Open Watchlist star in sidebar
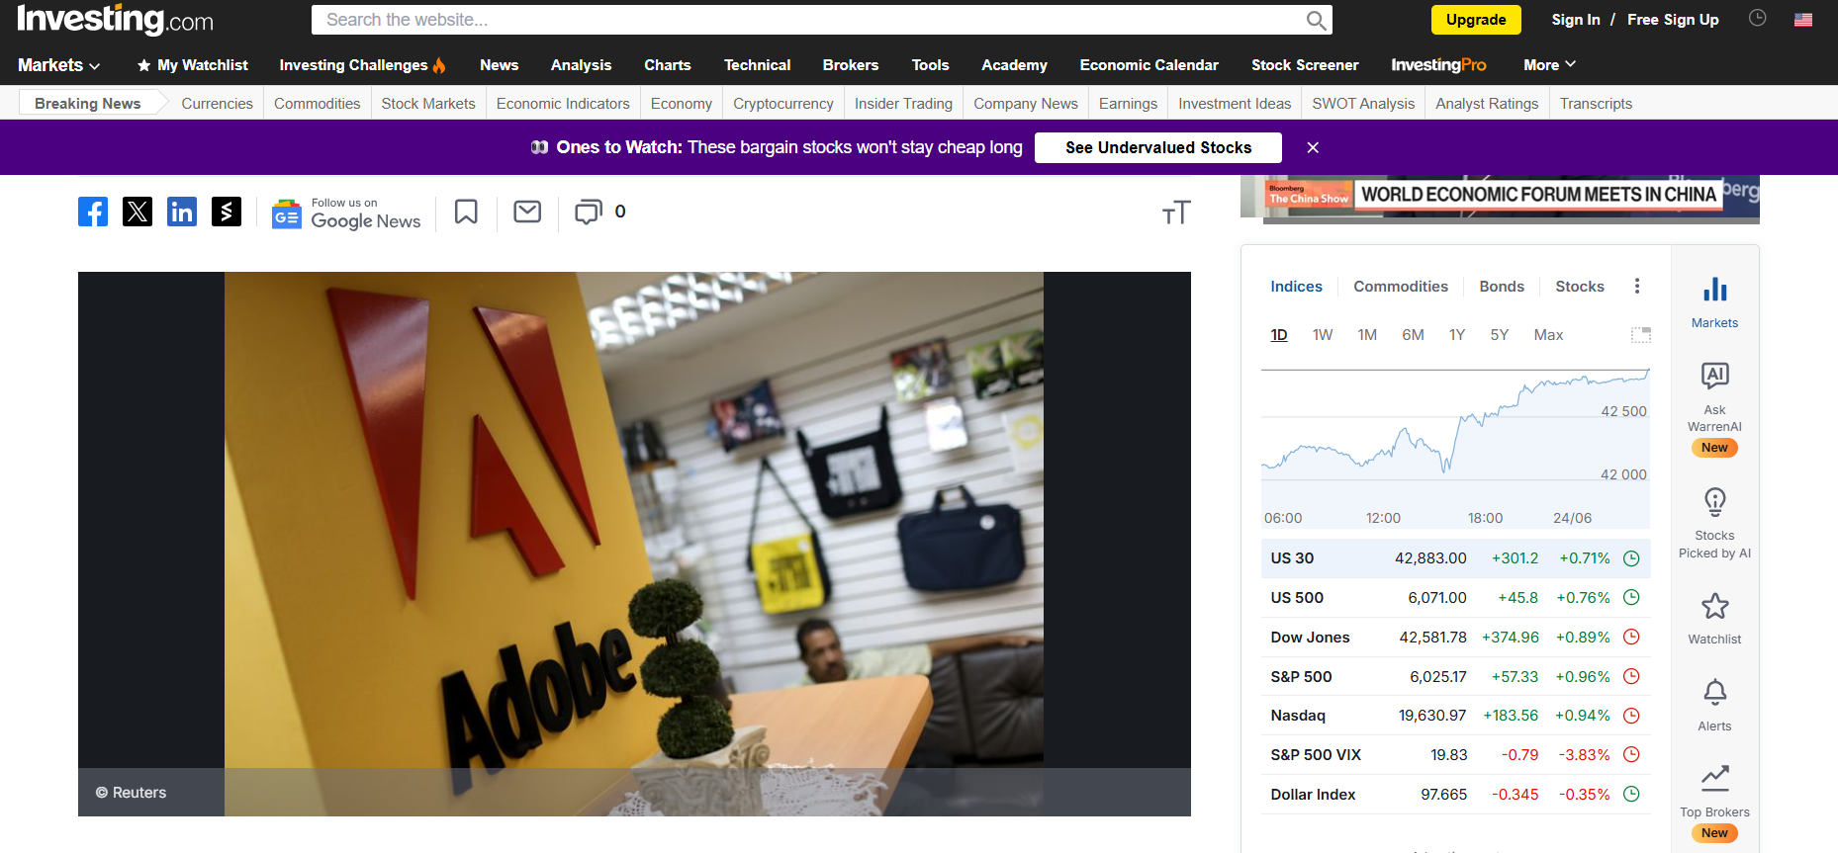The image size is (1838, 853). click(1715, 619)
